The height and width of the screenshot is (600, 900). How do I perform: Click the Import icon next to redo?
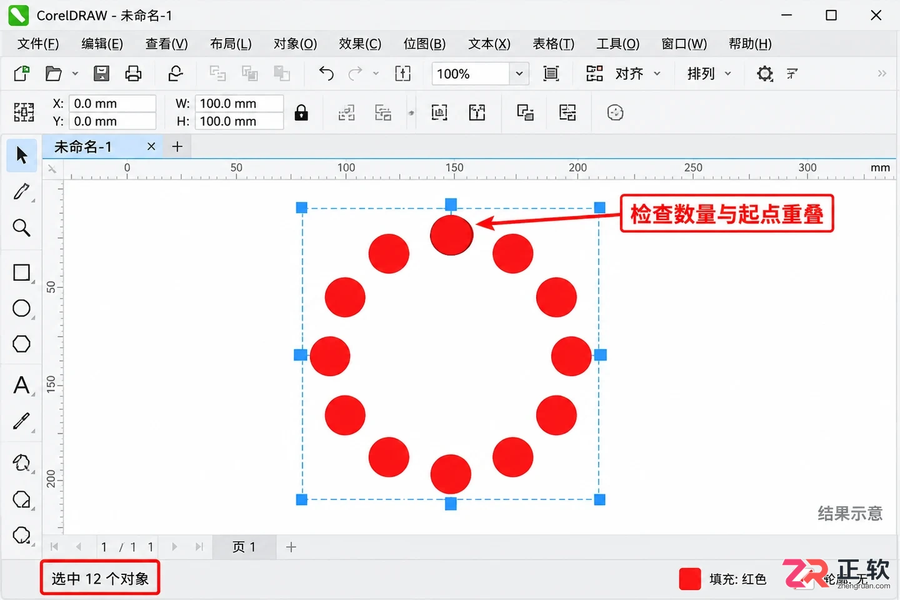(x=403, y=74)
